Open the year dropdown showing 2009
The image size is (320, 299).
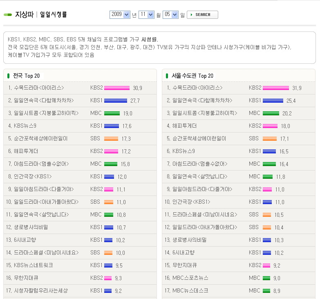click(x=120, y=14)
